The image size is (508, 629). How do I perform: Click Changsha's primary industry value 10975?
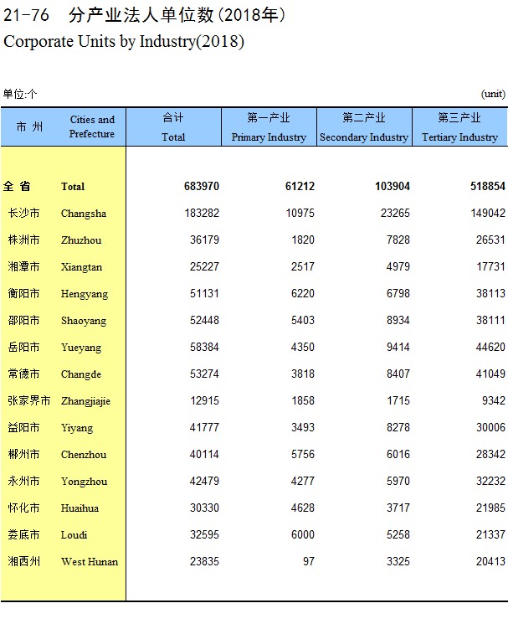(x=300, y=213)
